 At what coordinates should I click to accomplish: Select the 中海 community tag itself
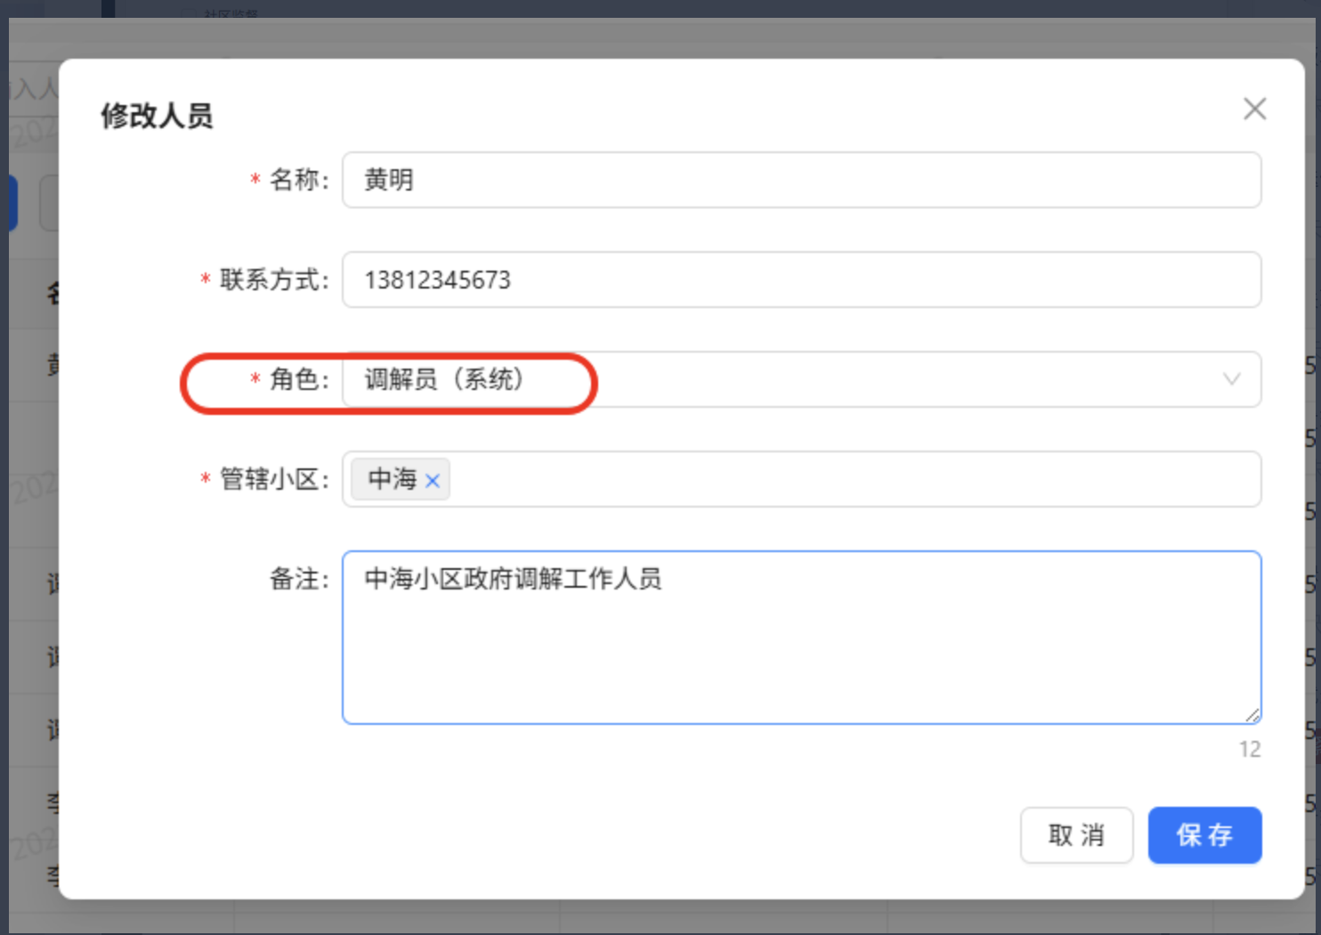[392, 479]
